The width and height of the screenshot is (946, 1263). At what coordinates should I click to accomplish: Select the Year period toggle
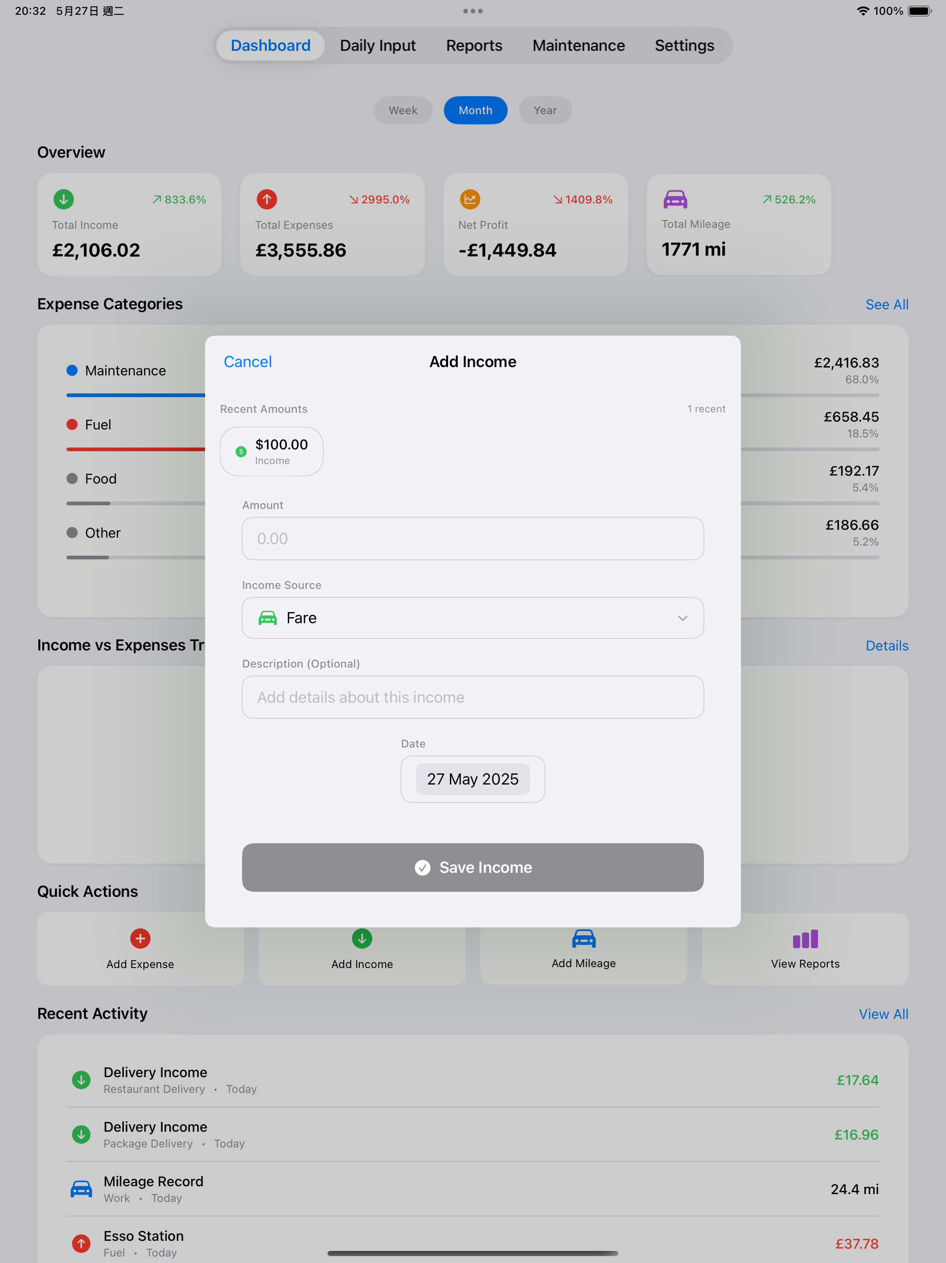click(545, 110)
